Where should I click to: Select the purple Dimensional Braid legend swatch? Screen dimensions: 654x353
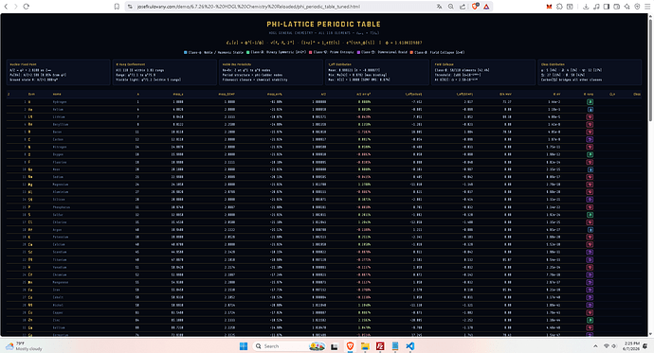[358, 52]
